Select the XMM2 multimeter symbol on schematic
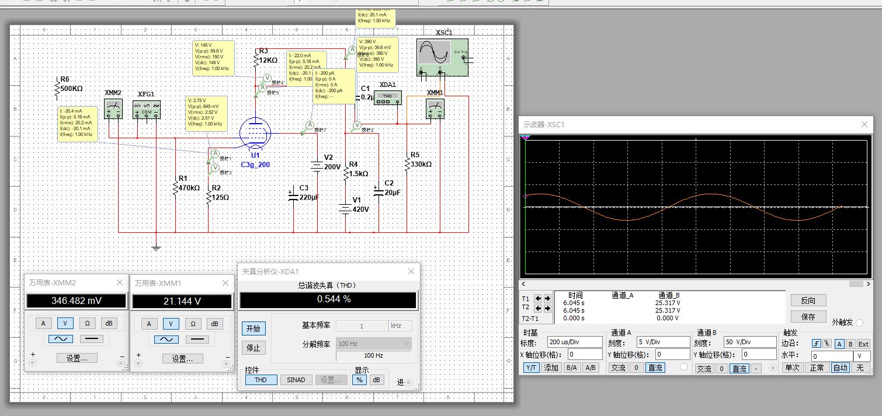 (x=113, y=109)
